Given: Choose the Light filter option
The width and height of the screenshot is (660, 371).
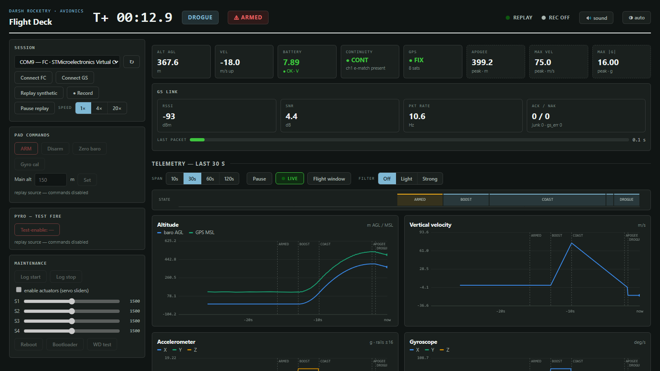Looking at the screenshot, I should (x=406, y=178).
